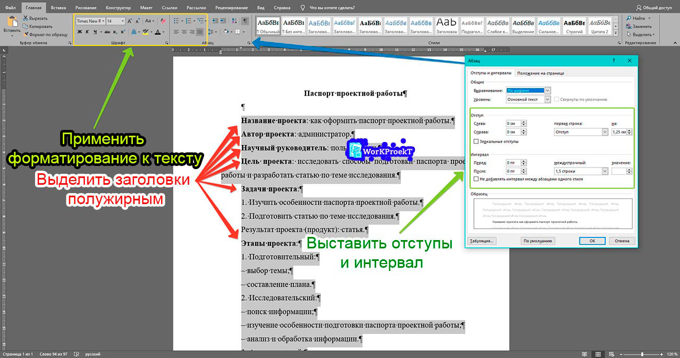Image resolution: width=680 pixels, height=358 pixels.
Task: Check Не добавлять интервал между абзацами одного стиля
Action: pyautogui.click(x=475, y=178)
